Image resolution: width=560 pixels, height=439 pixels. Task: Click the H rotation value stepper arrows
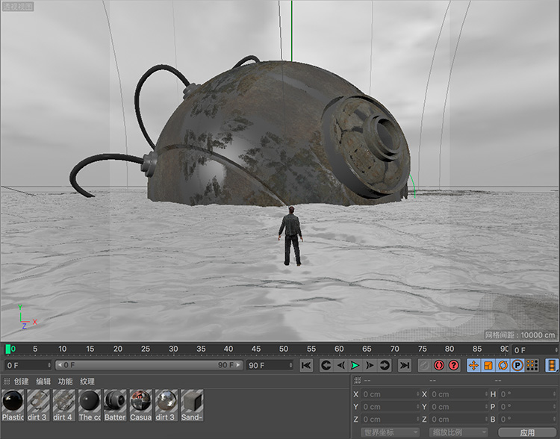555,394
